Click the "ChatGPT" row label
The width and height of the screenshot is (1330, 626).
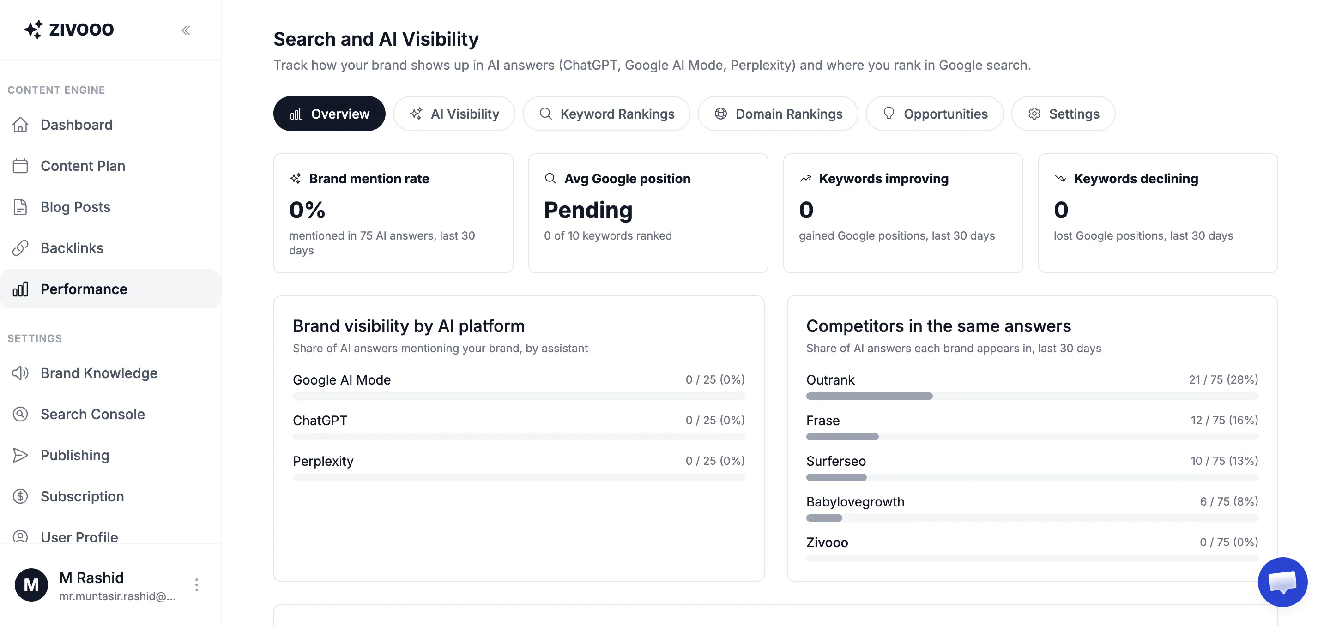pyautogui.click(x=320, y=421)
